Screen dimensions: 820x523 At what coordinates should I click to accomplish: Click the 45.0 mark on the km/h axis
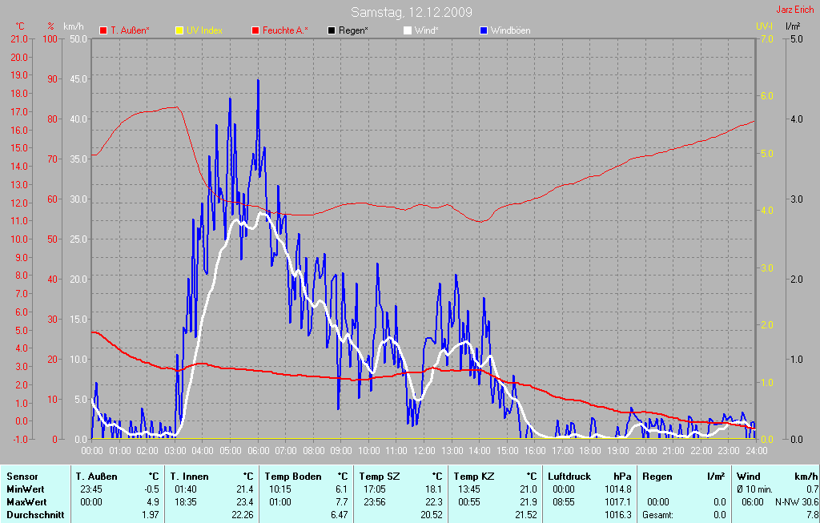(x=78, y=79)
